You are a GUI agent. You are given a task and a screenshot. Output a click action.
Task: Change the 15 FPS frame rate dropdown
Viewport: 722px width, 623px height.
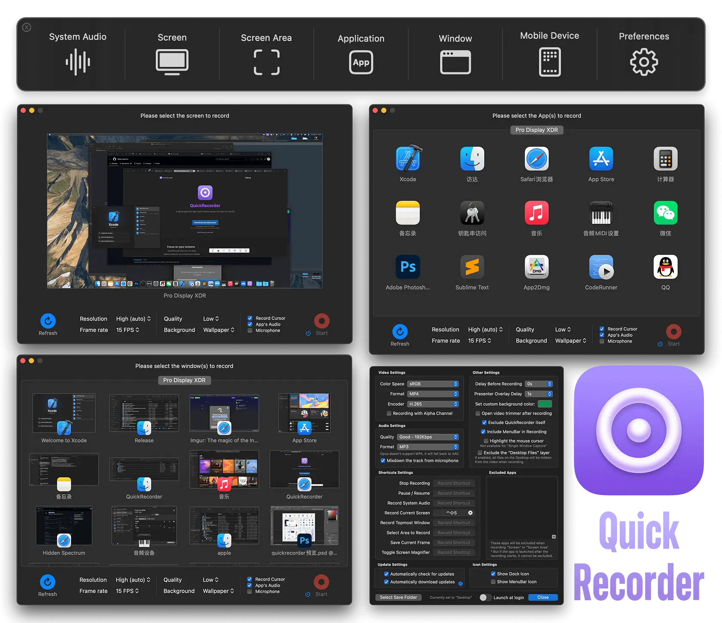click(127, 330)
